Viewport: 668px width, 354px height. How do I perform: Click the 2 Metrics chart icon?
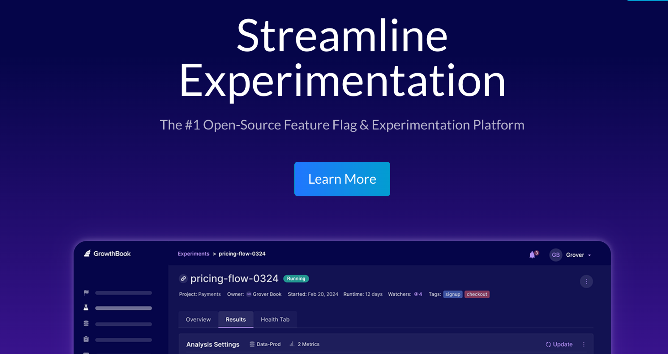[x=292, y=344]
